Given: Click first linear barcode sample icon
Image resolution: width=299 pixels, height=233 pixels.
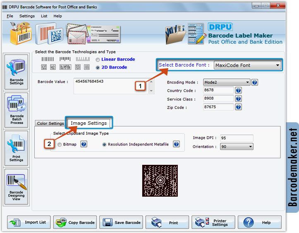Looking at the screenshot, I should pos(48,59).
